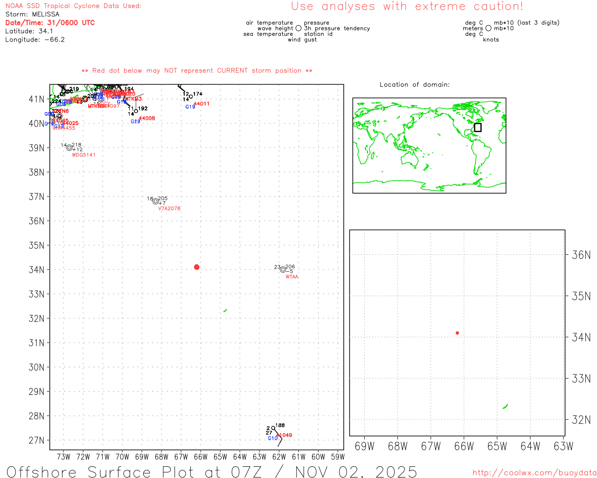Click buoy 41049 station marker
The image size is (597, 478).
tap(273, 428)
